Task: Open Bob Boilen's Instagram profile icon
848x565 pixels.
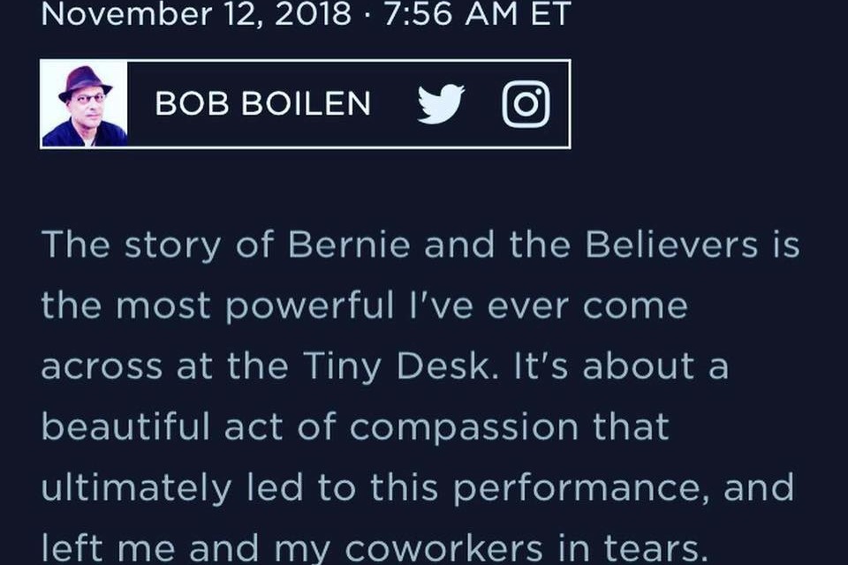Action: coord(526,104)
